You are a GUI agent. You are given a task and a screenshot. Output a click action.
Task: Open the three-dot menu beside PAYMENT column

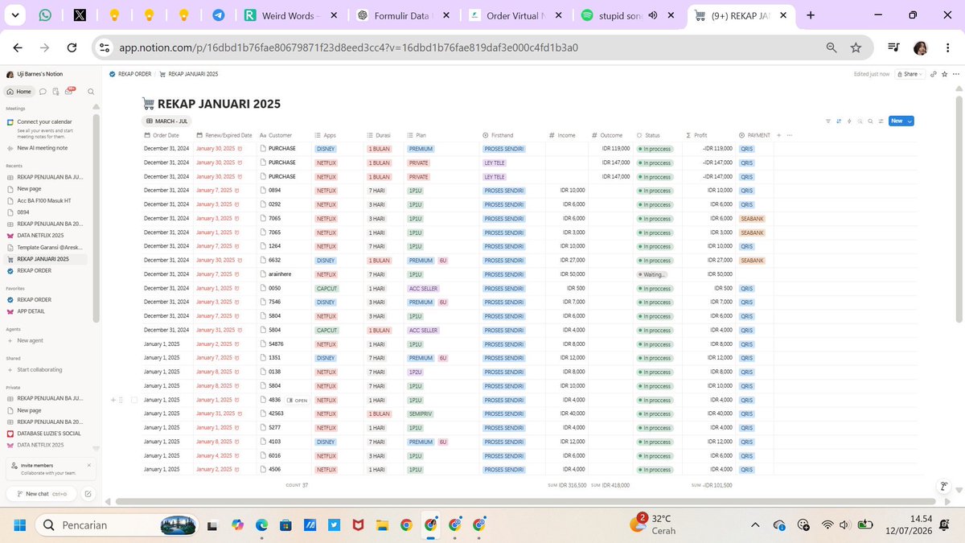click(790, 135)
